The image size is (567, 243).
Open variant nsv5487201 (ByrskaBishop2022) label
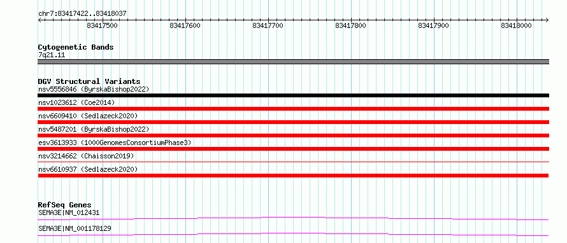tap(94, 129)
